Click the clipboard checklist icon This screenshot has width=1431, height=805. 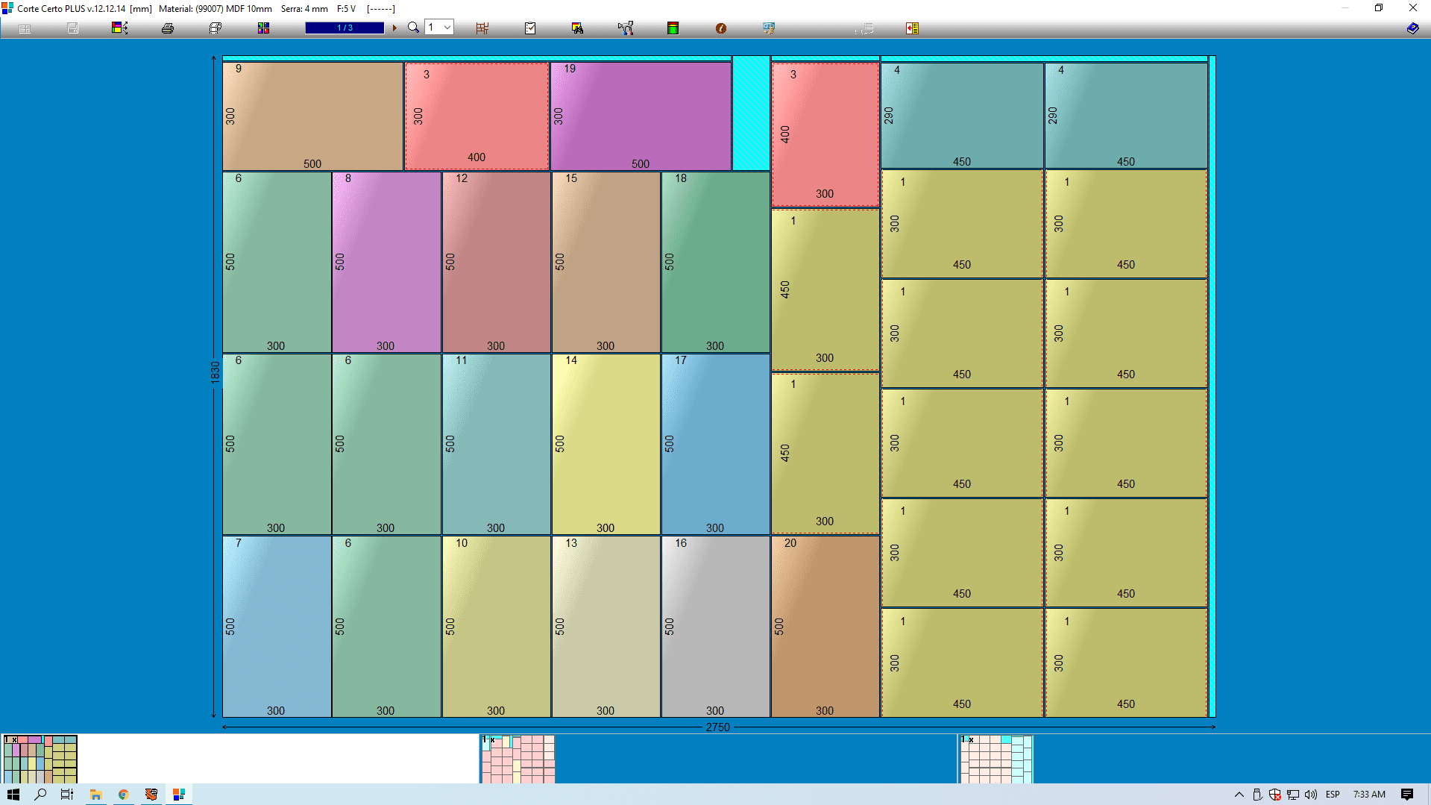pyautogui.click(x=530, y=28)
